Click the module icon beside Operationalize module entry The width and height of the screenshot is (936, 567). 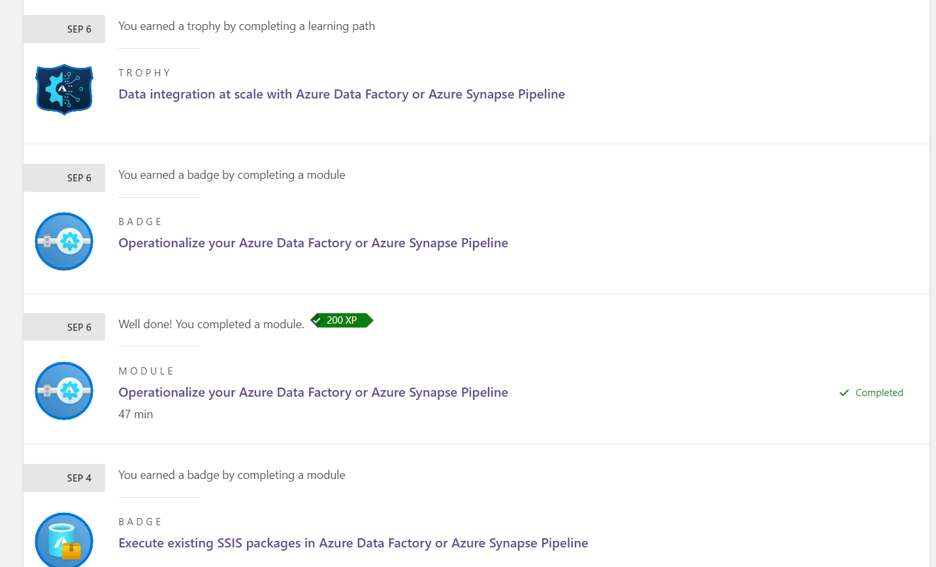[x=63, y=391]
